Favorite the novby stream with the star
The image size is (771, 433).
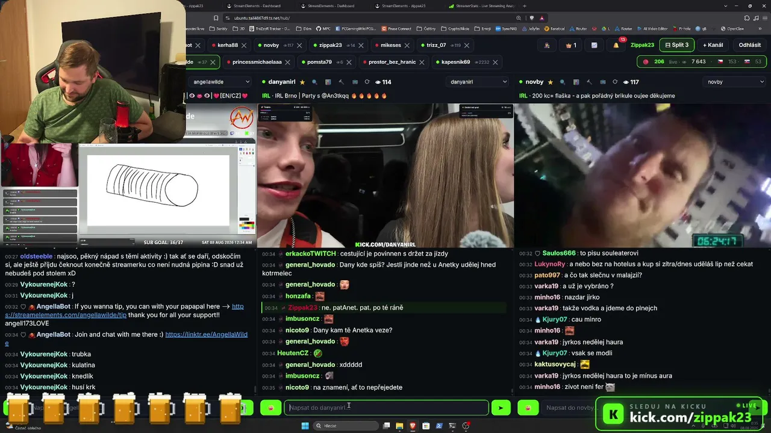coord(549,82)
